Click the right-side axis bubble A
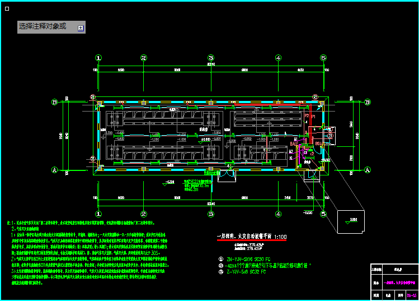 pos(368,169)
